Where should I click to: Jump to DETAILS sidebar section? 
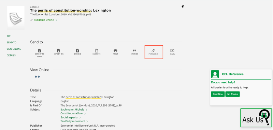(11, 55)
